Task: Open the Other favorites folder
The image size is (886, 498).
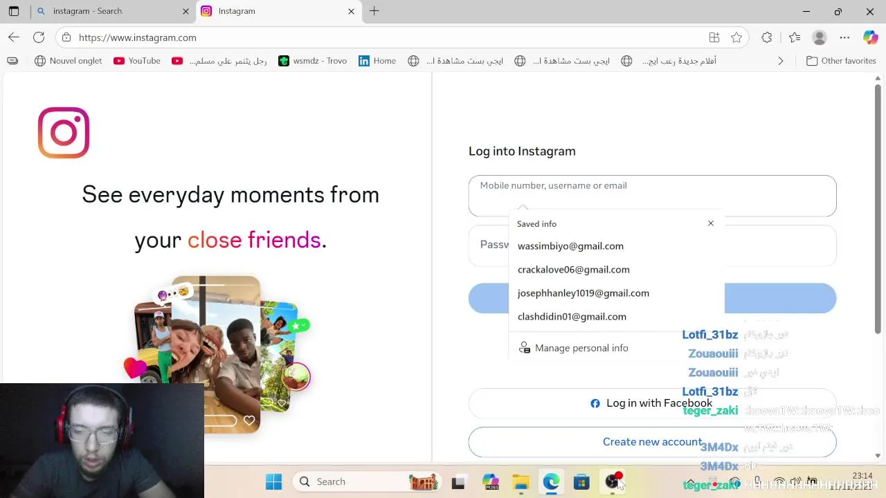Action: pyautogui.click(x=841, y=61)
